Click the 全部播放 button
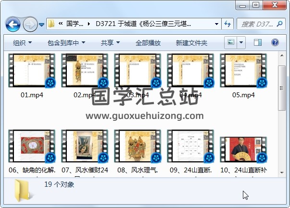The image size is (290, 208). click(x=148, y=43)
